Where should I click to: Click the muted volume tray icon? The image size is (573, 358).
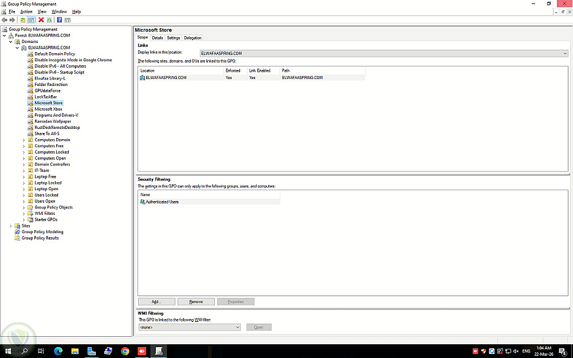click(x=516, y=352)
